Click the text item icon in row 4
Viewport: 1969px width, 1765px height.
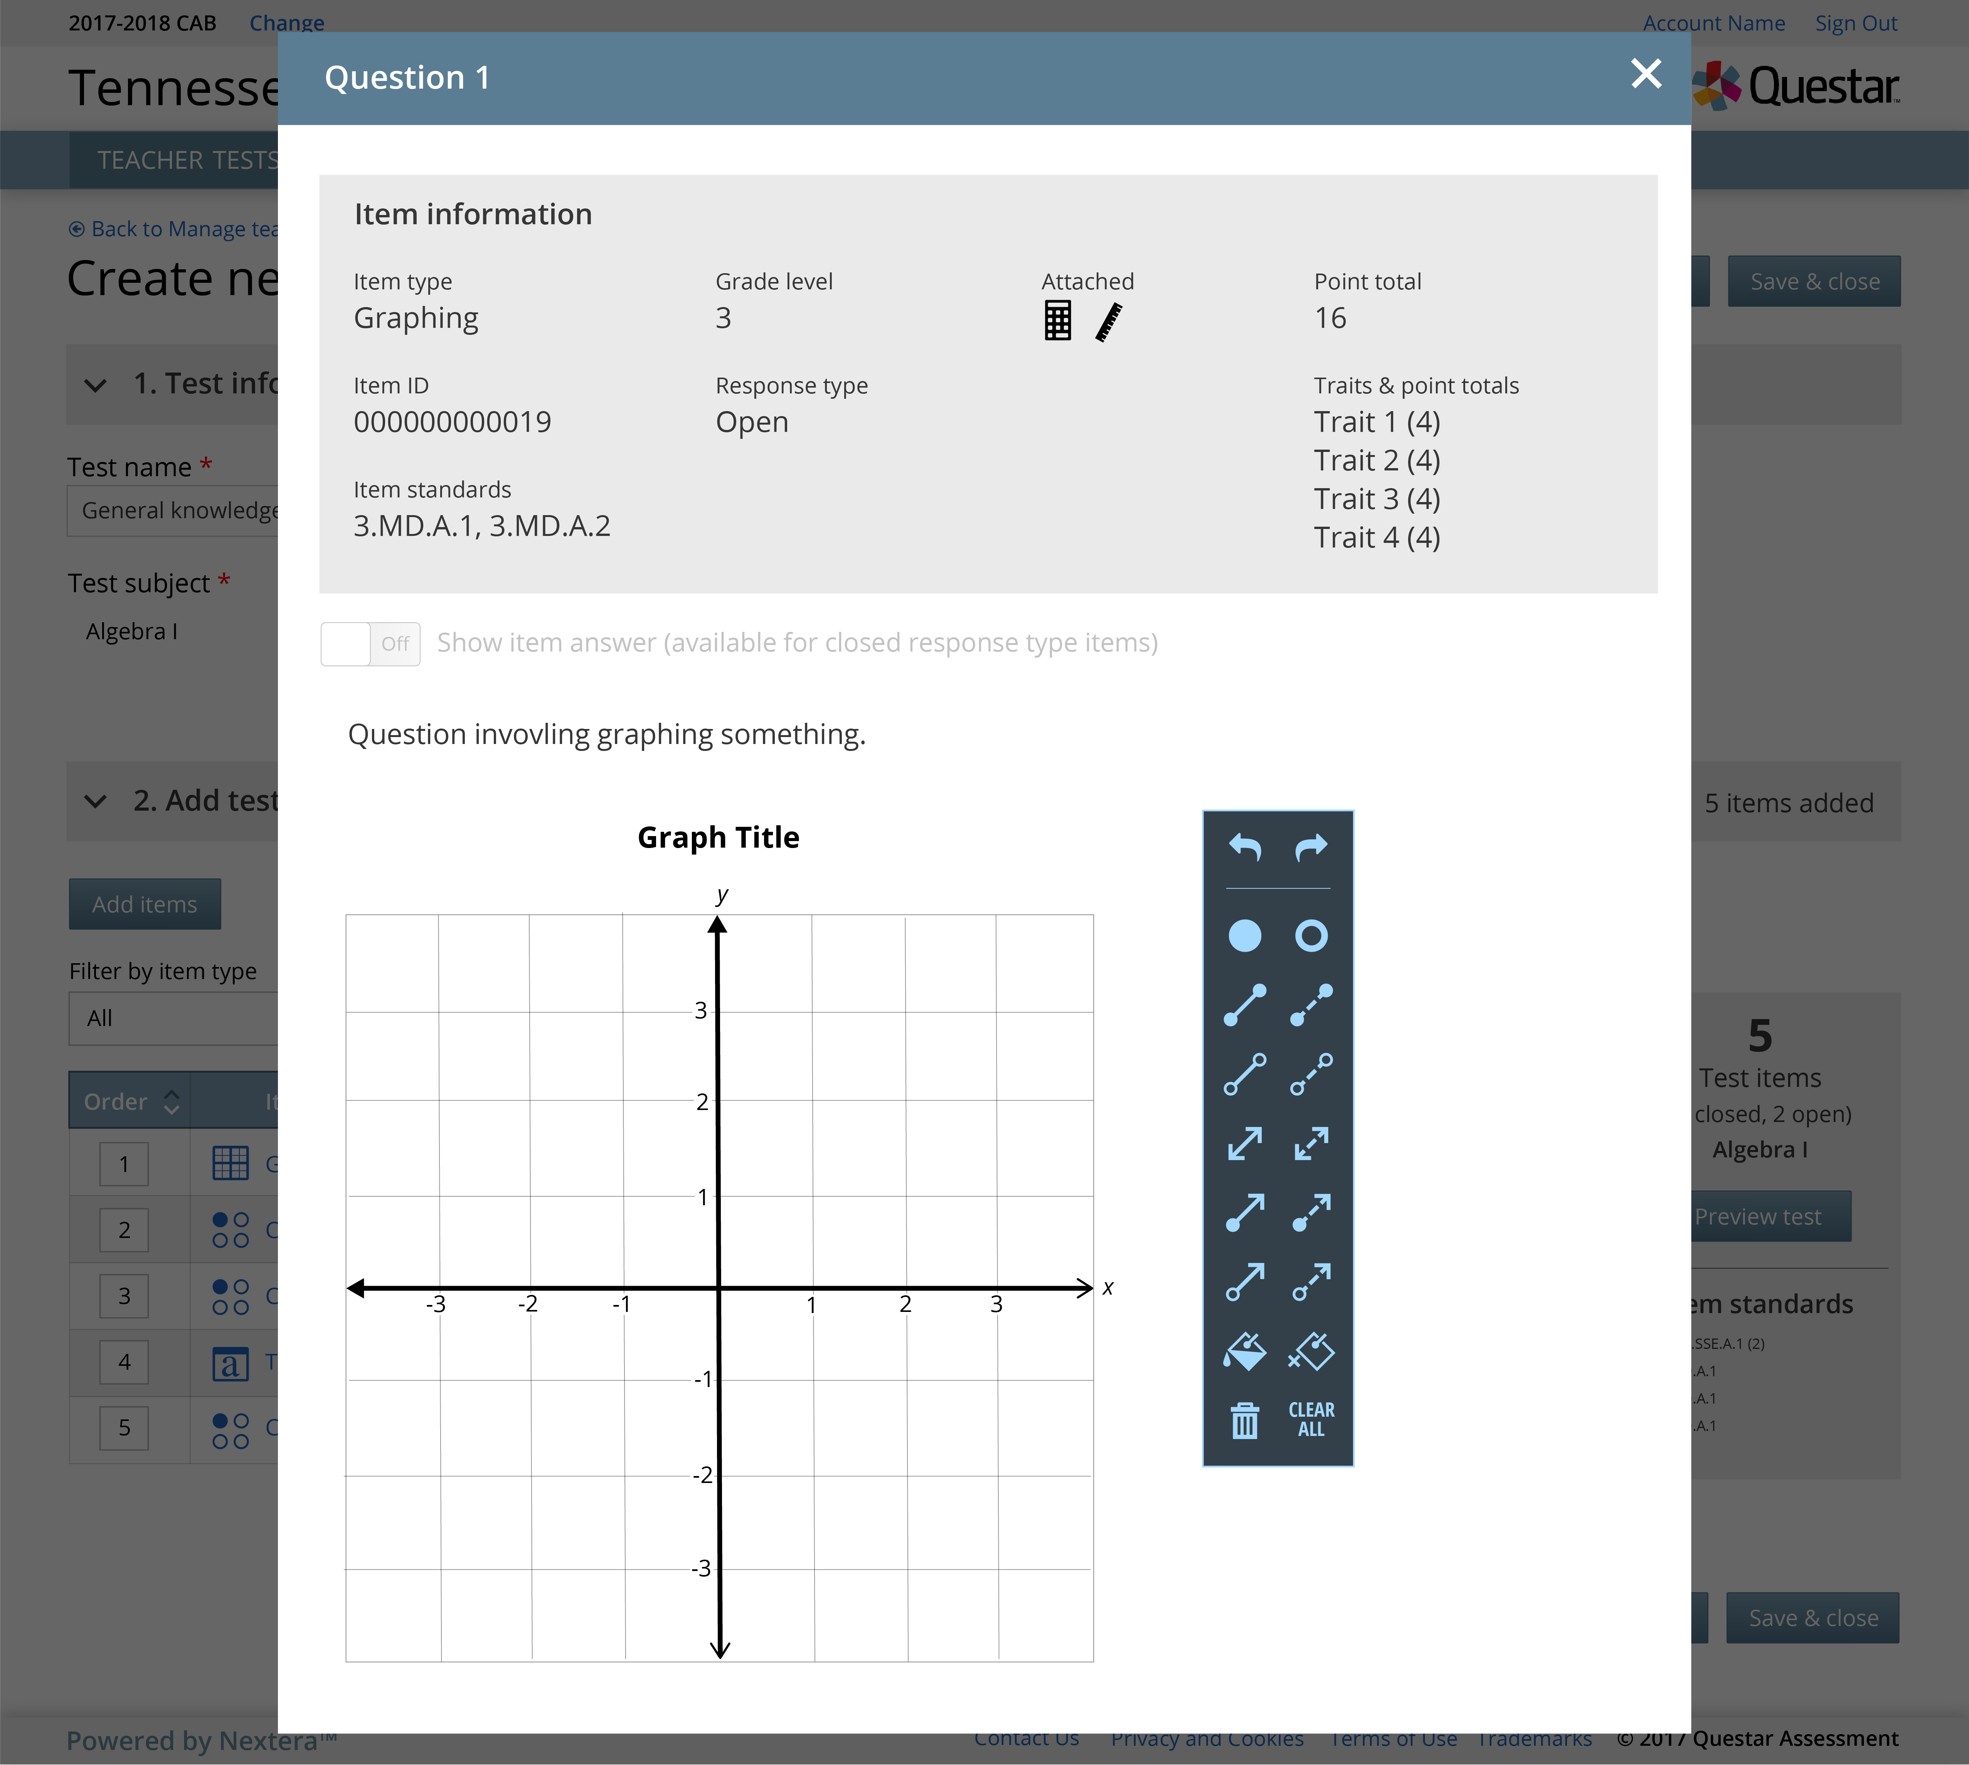point(231,1364)
